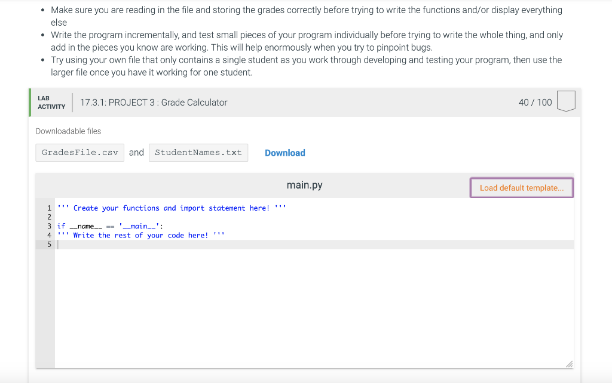This screenshot has width=612, height=383.
Task: Click the Load default template button
Action: tap(521, 187)
